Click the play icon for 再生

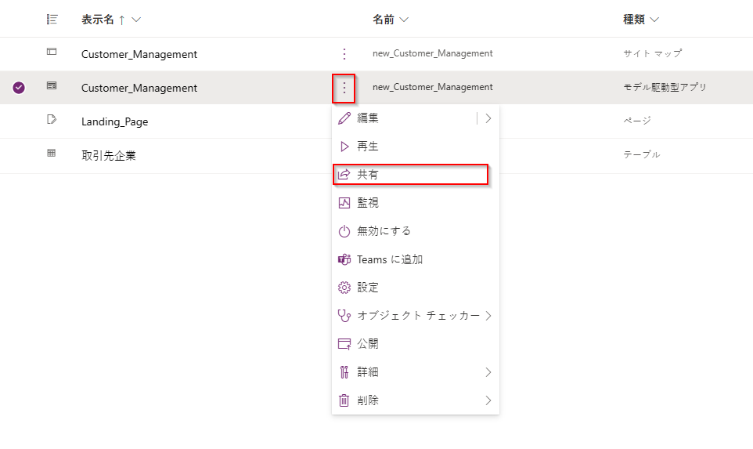tap(344, 147)
